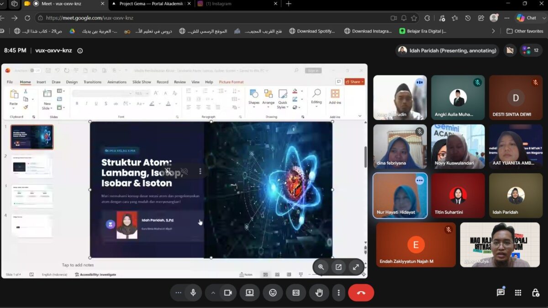Select slide 4 thumbnail
Viewport: 548px width, 308px height.
click(32, 226)
